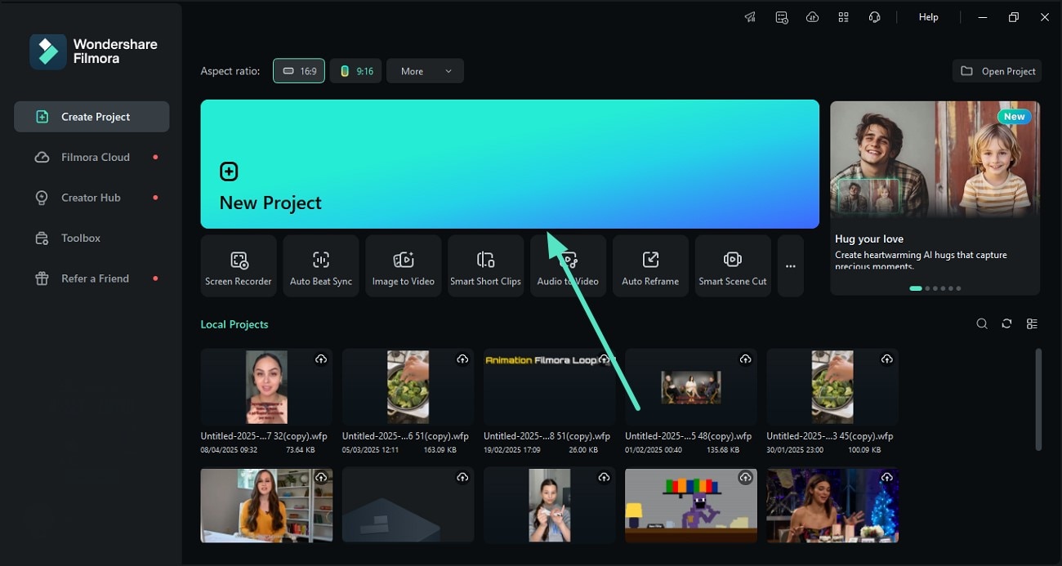This screenshot has height=566, width=1062.
Task: Open the woman in orange top project thumbnail
Action: pos(266,505)
